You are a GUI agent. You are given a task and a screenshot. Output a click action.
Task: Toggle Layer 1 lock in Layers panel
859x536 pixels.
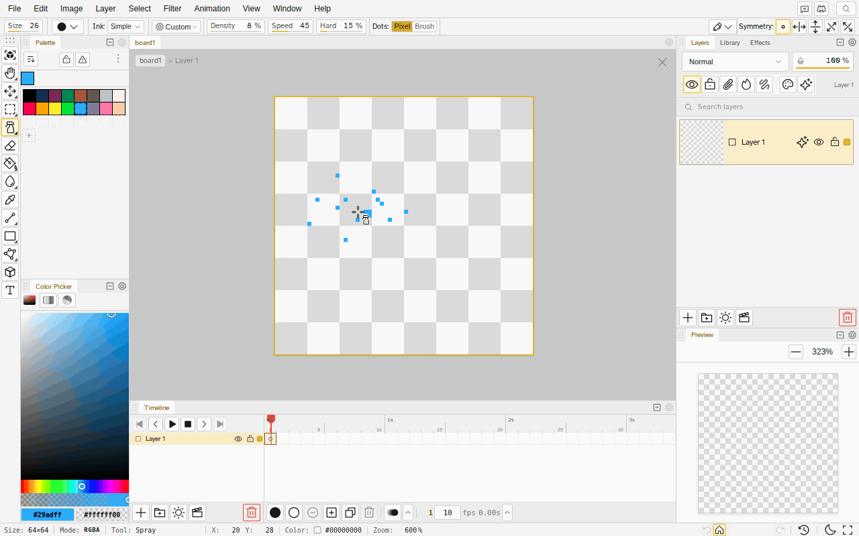(x=835, y=142)
